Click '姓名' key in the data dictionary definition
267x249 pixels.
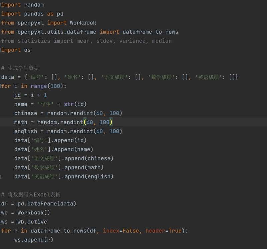click(x=72, y=77)
